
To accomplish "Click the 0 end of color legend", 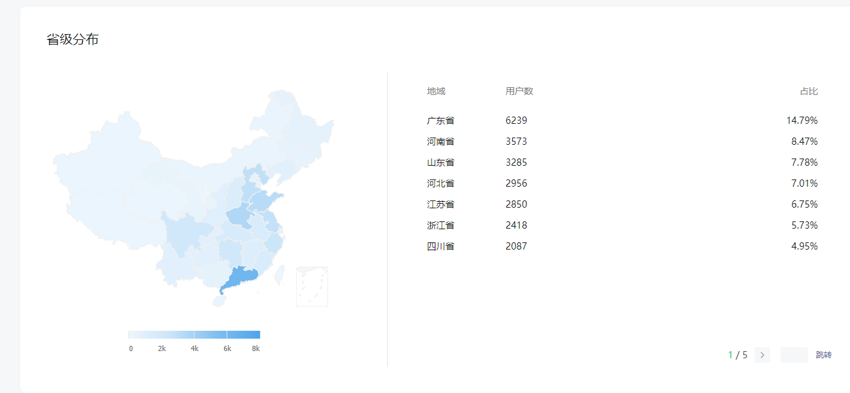I will 131,348.
